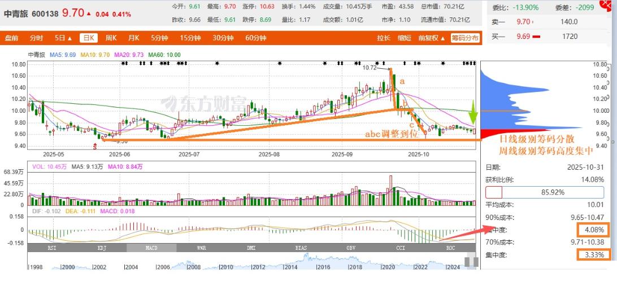Show the 15分钟 chart

190,38
